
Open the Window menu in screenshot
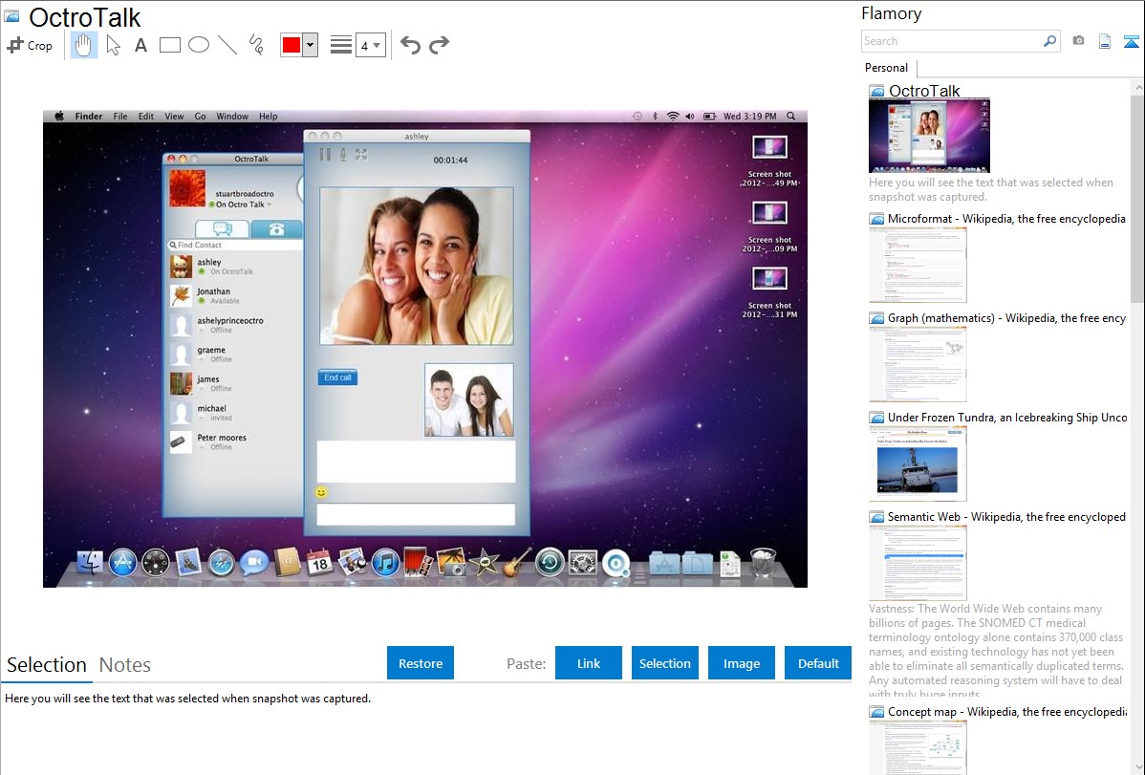tap(232, 117)
